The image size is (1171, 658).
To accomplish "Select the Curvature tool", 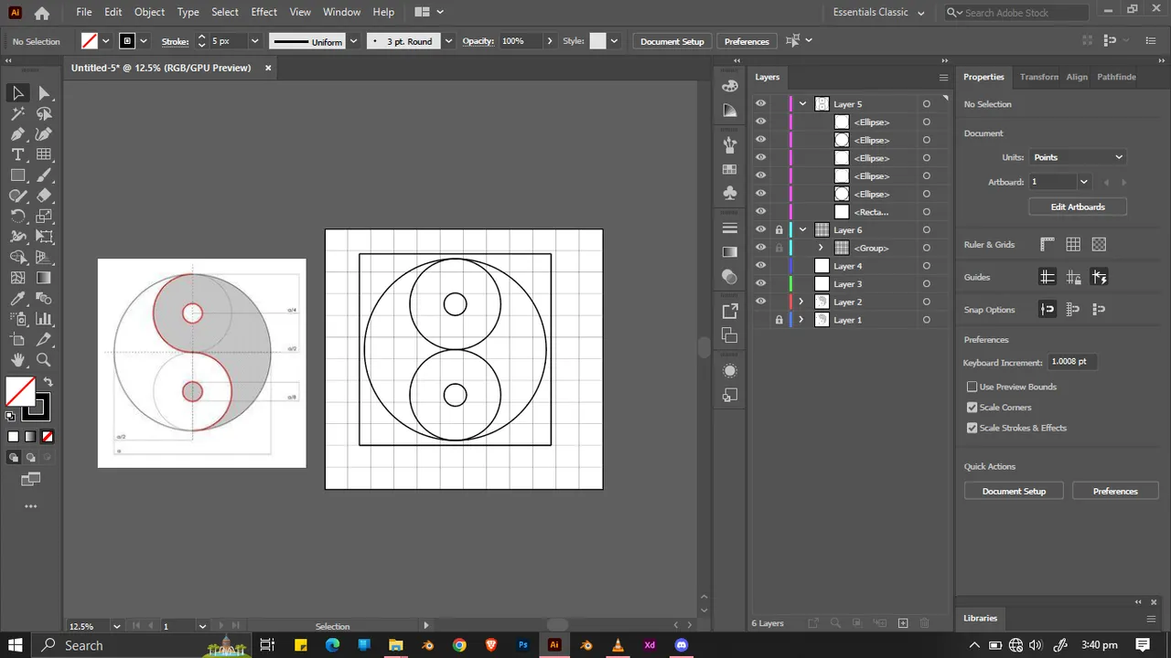I will pyautogui.click(x=44, y=134).
